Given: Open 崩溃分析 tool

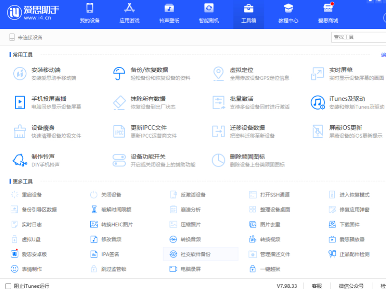Looking at the screenshot, I should (185, 209).
